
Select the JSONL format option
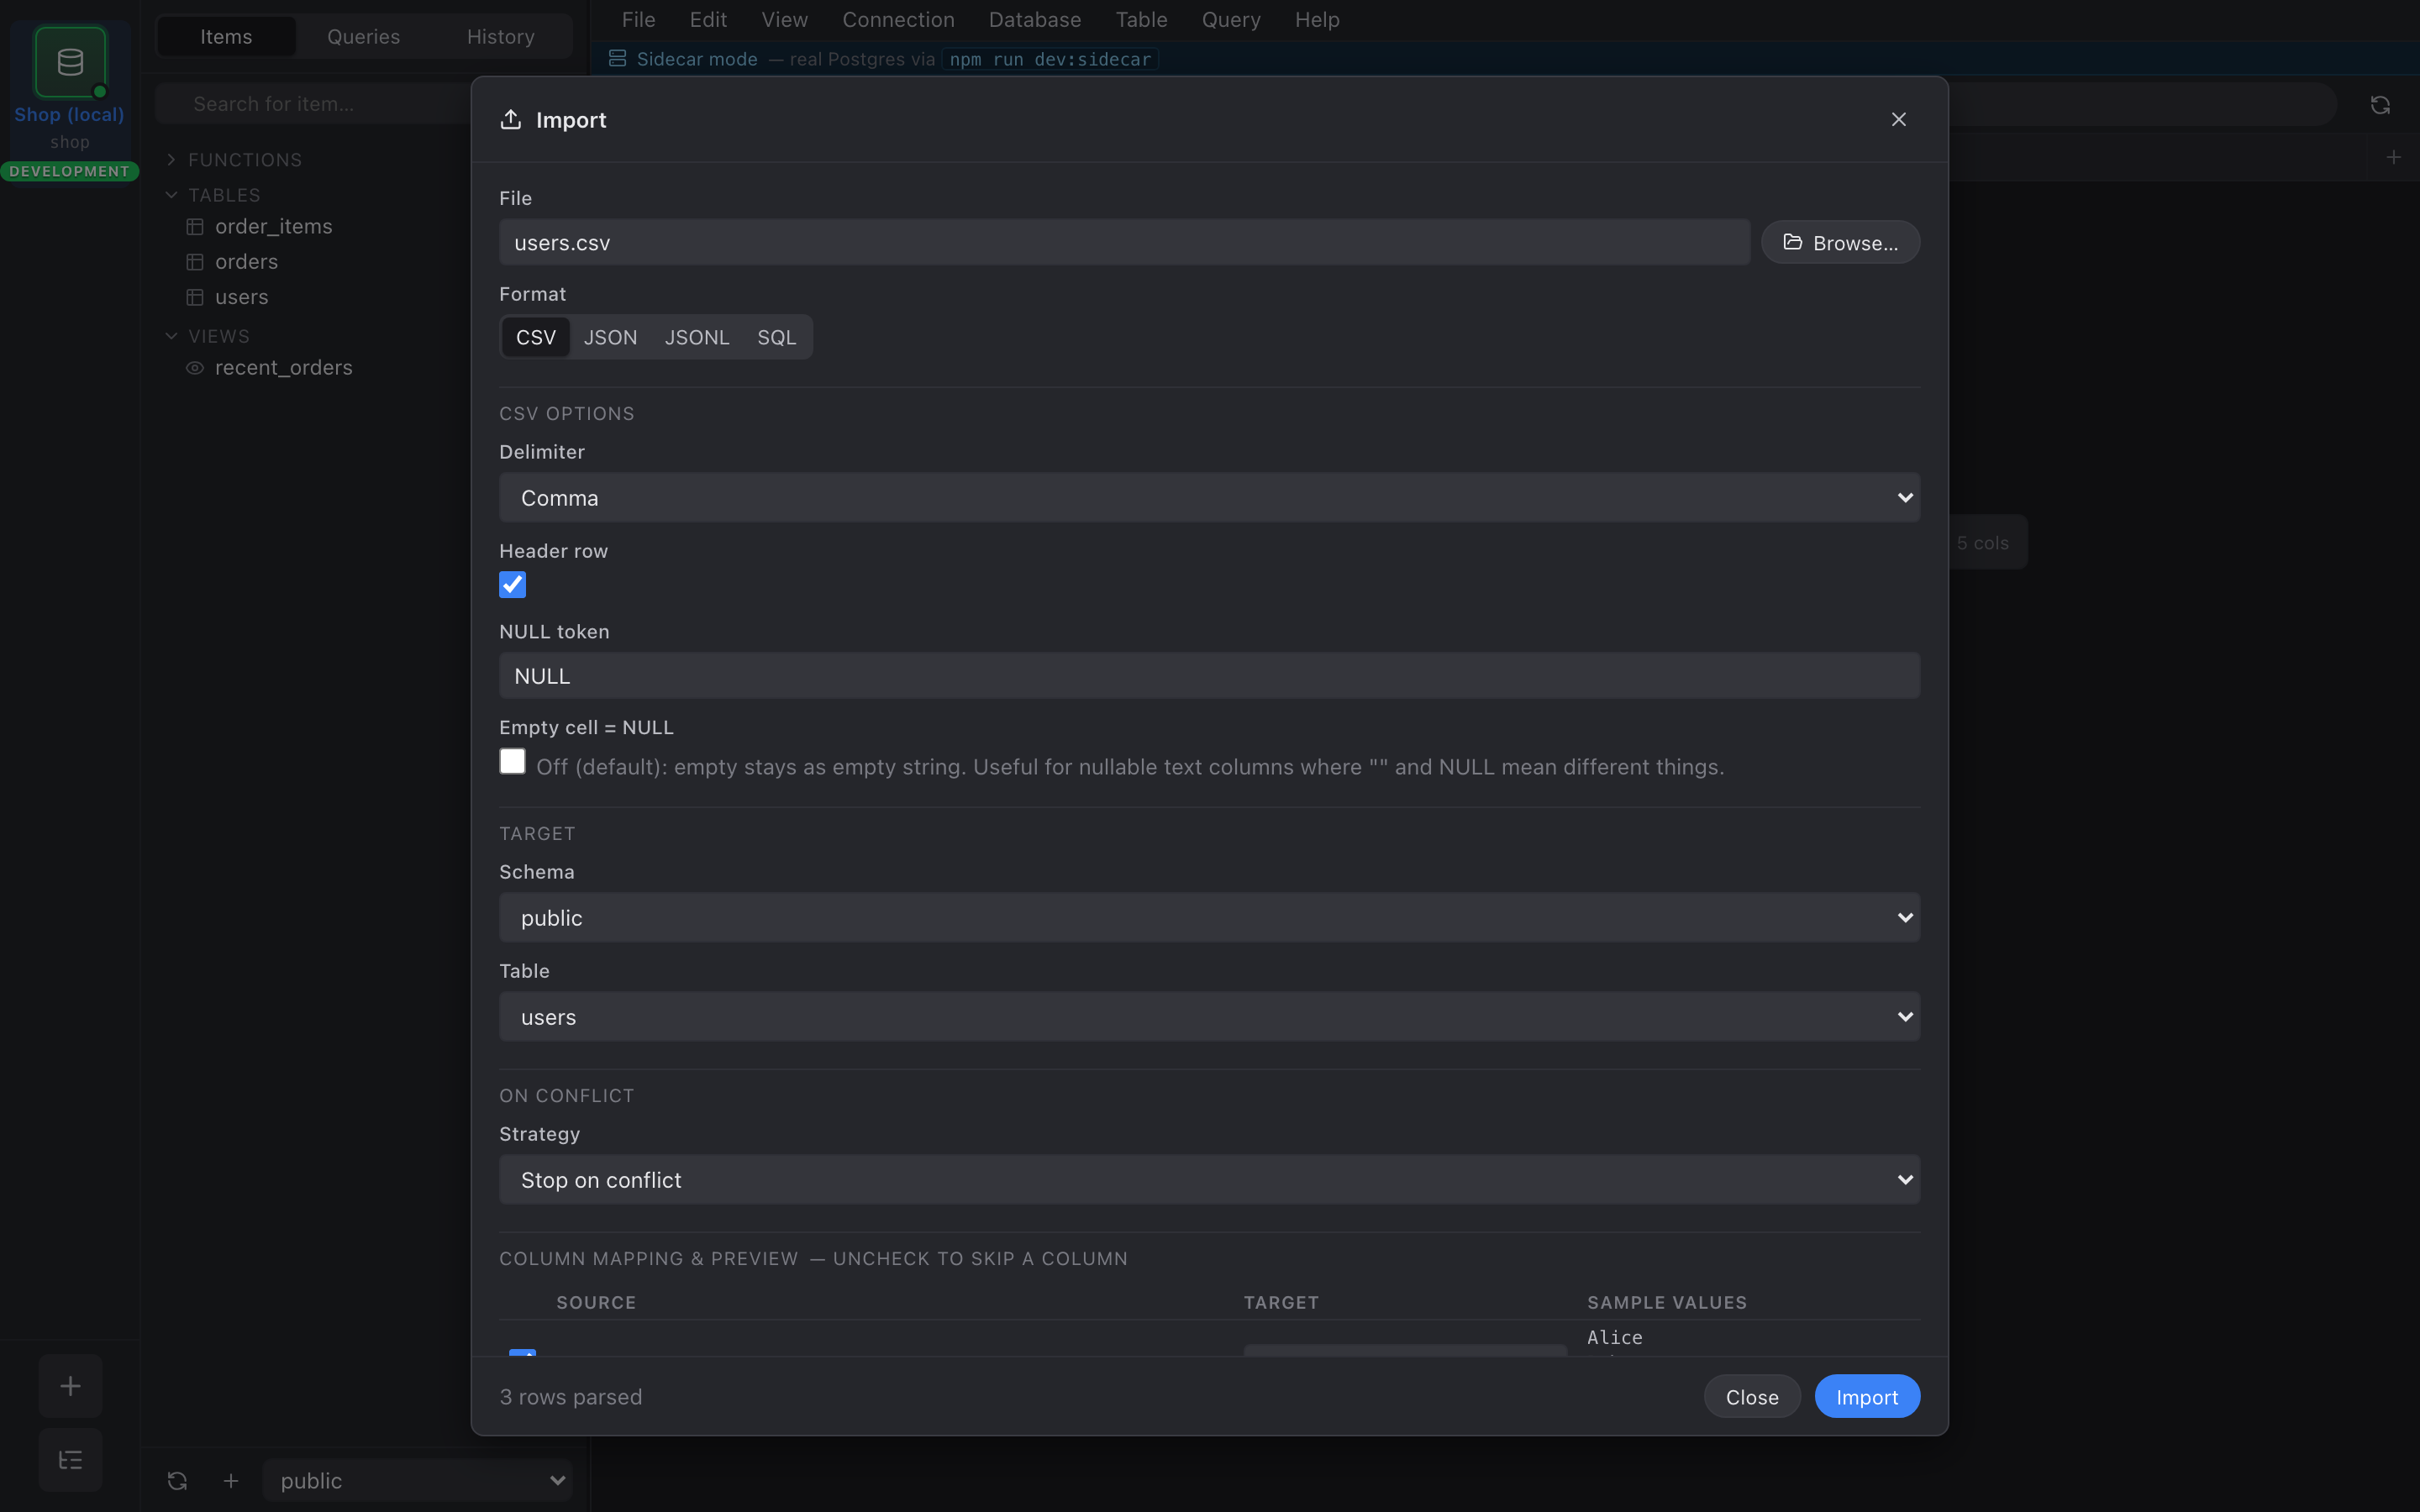pos(697,337)
